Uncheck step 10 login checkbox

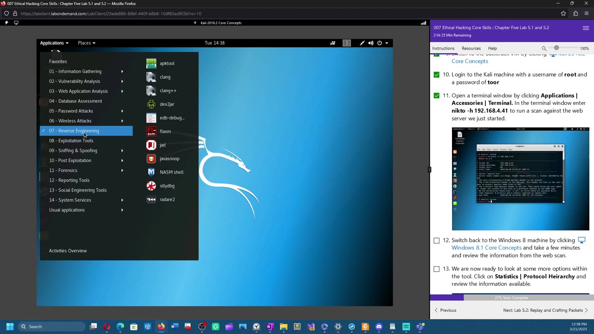click(436, 75)
